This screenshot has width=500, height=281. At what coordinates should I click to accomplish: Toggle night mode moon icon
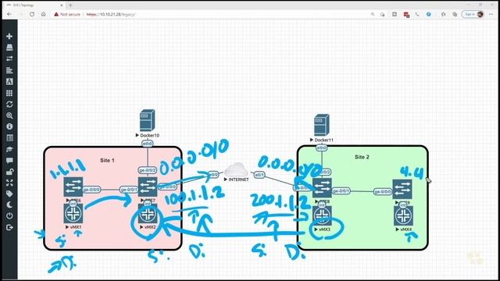9,205
